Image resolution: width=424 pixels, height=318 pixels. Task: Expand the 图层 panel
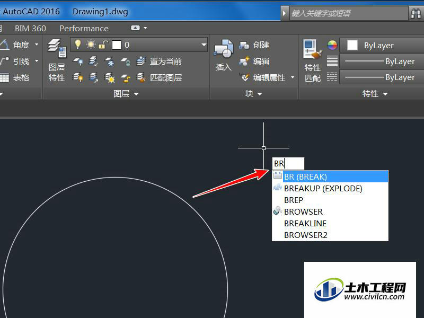126,94
